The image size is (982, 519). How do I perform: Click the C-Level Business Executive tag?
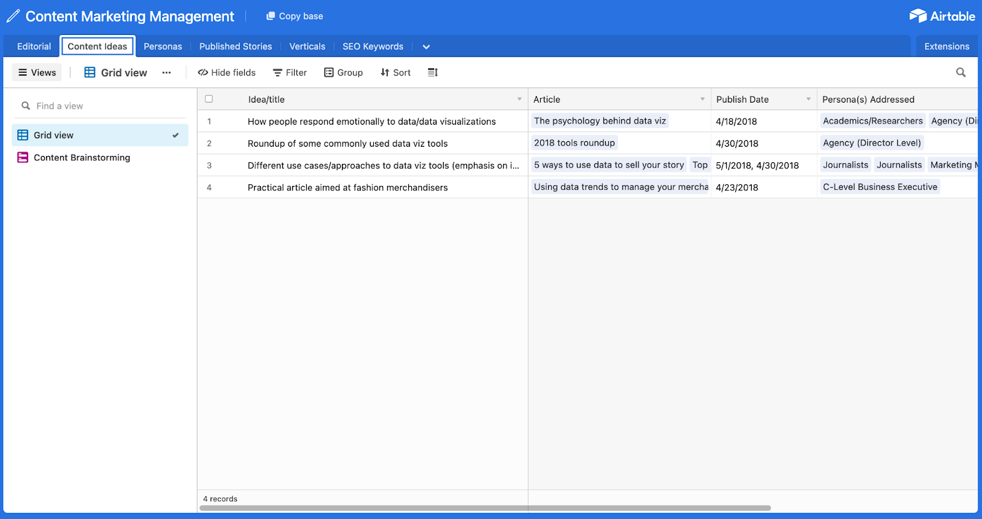[x=880, y=187]
